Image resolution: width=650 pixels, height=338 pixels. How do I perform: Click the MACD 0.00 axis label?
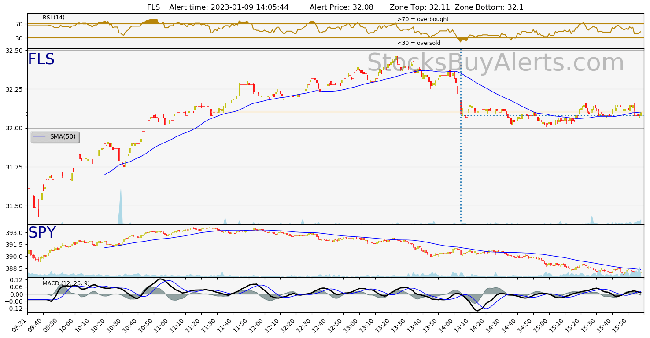(x=17, y=294)
